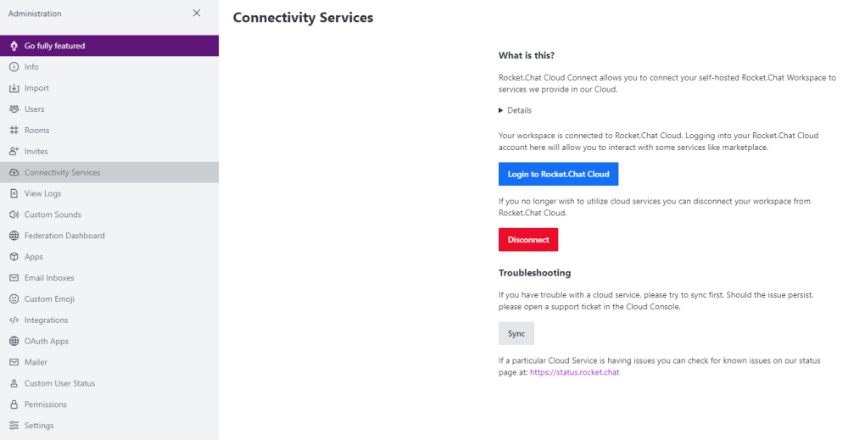Click Login to Rocket.Chat Cloud button
The image size is (848, 440).
click(x=558, y=174)
